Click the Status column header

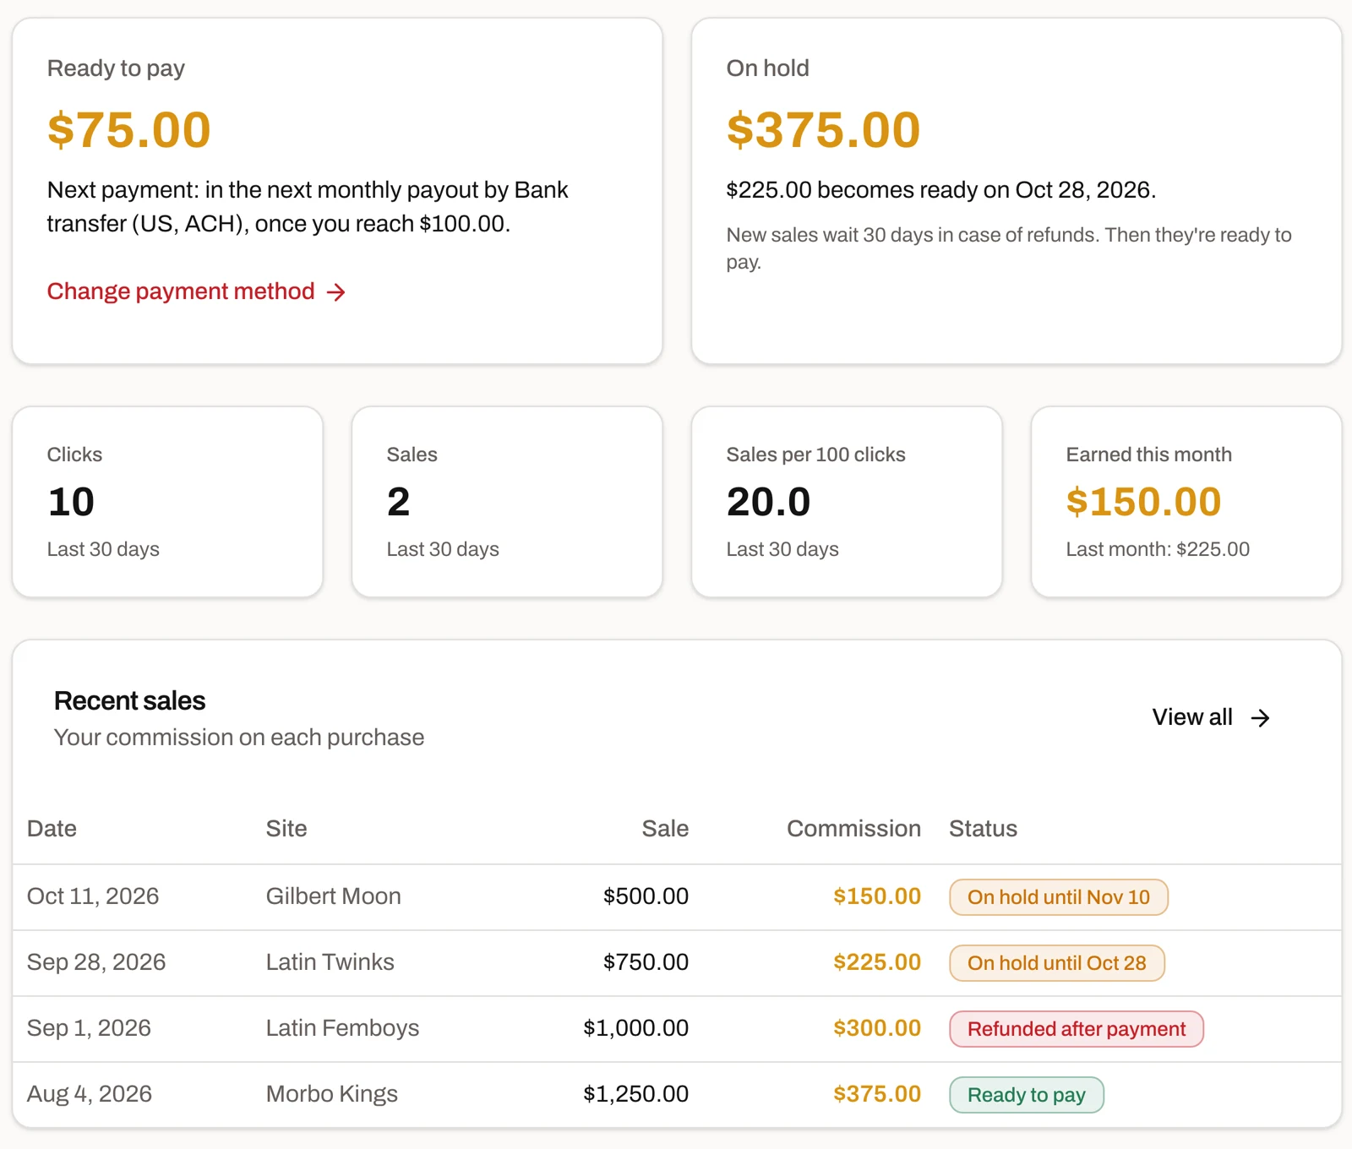983,829
